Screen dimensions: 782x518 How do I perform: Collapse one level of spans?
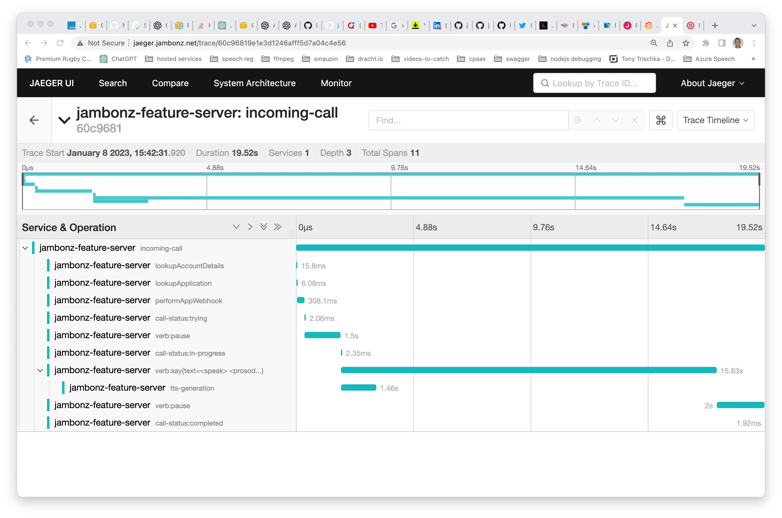click(250, 227)
